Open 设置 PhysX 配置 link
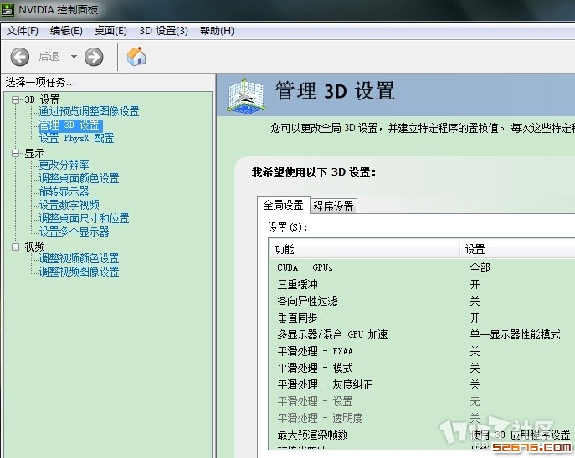The width and height of the screenshot is (575, 458). pyautogui.click(x=77, y=139)
